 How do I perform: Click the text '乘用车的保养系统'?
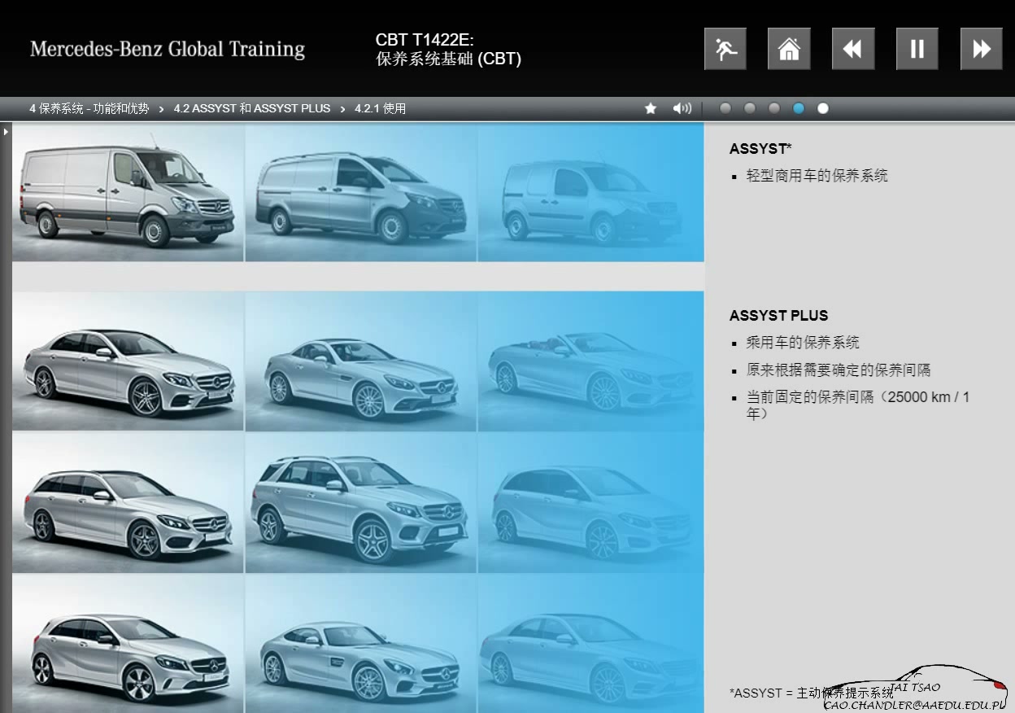[803, 343]
